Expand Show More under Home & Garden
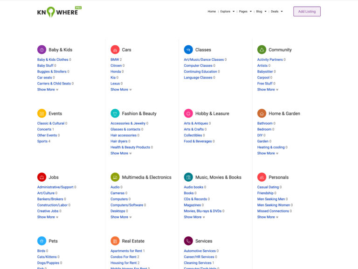This screenshot has width=358, height=269. point(268,153)
